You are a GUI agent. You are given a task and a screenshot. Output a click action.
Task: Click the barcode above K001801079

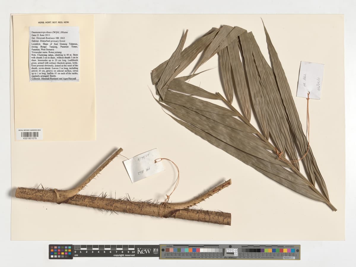(30, 134)
